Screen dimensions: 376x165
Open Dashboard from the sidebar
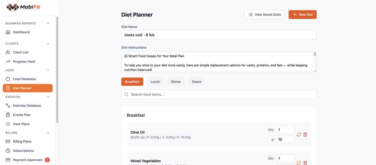28,32
